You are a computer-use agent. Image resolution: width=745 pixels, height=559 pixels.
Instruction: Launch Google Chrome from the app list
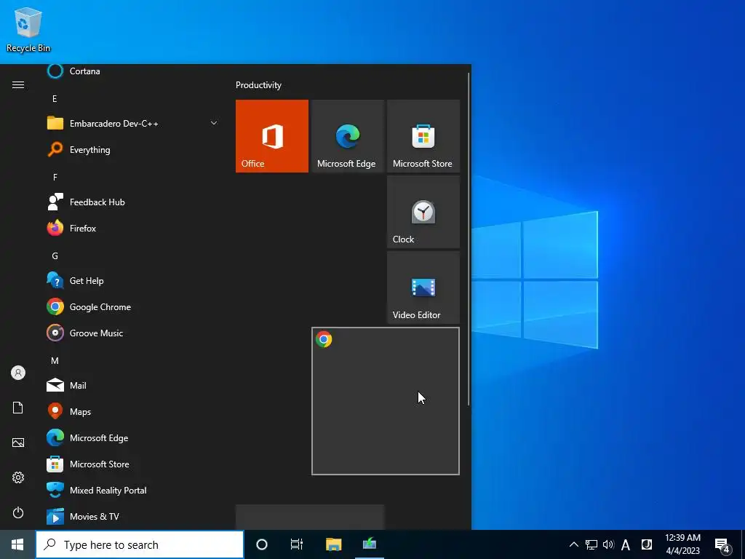[x=133, y=307]
